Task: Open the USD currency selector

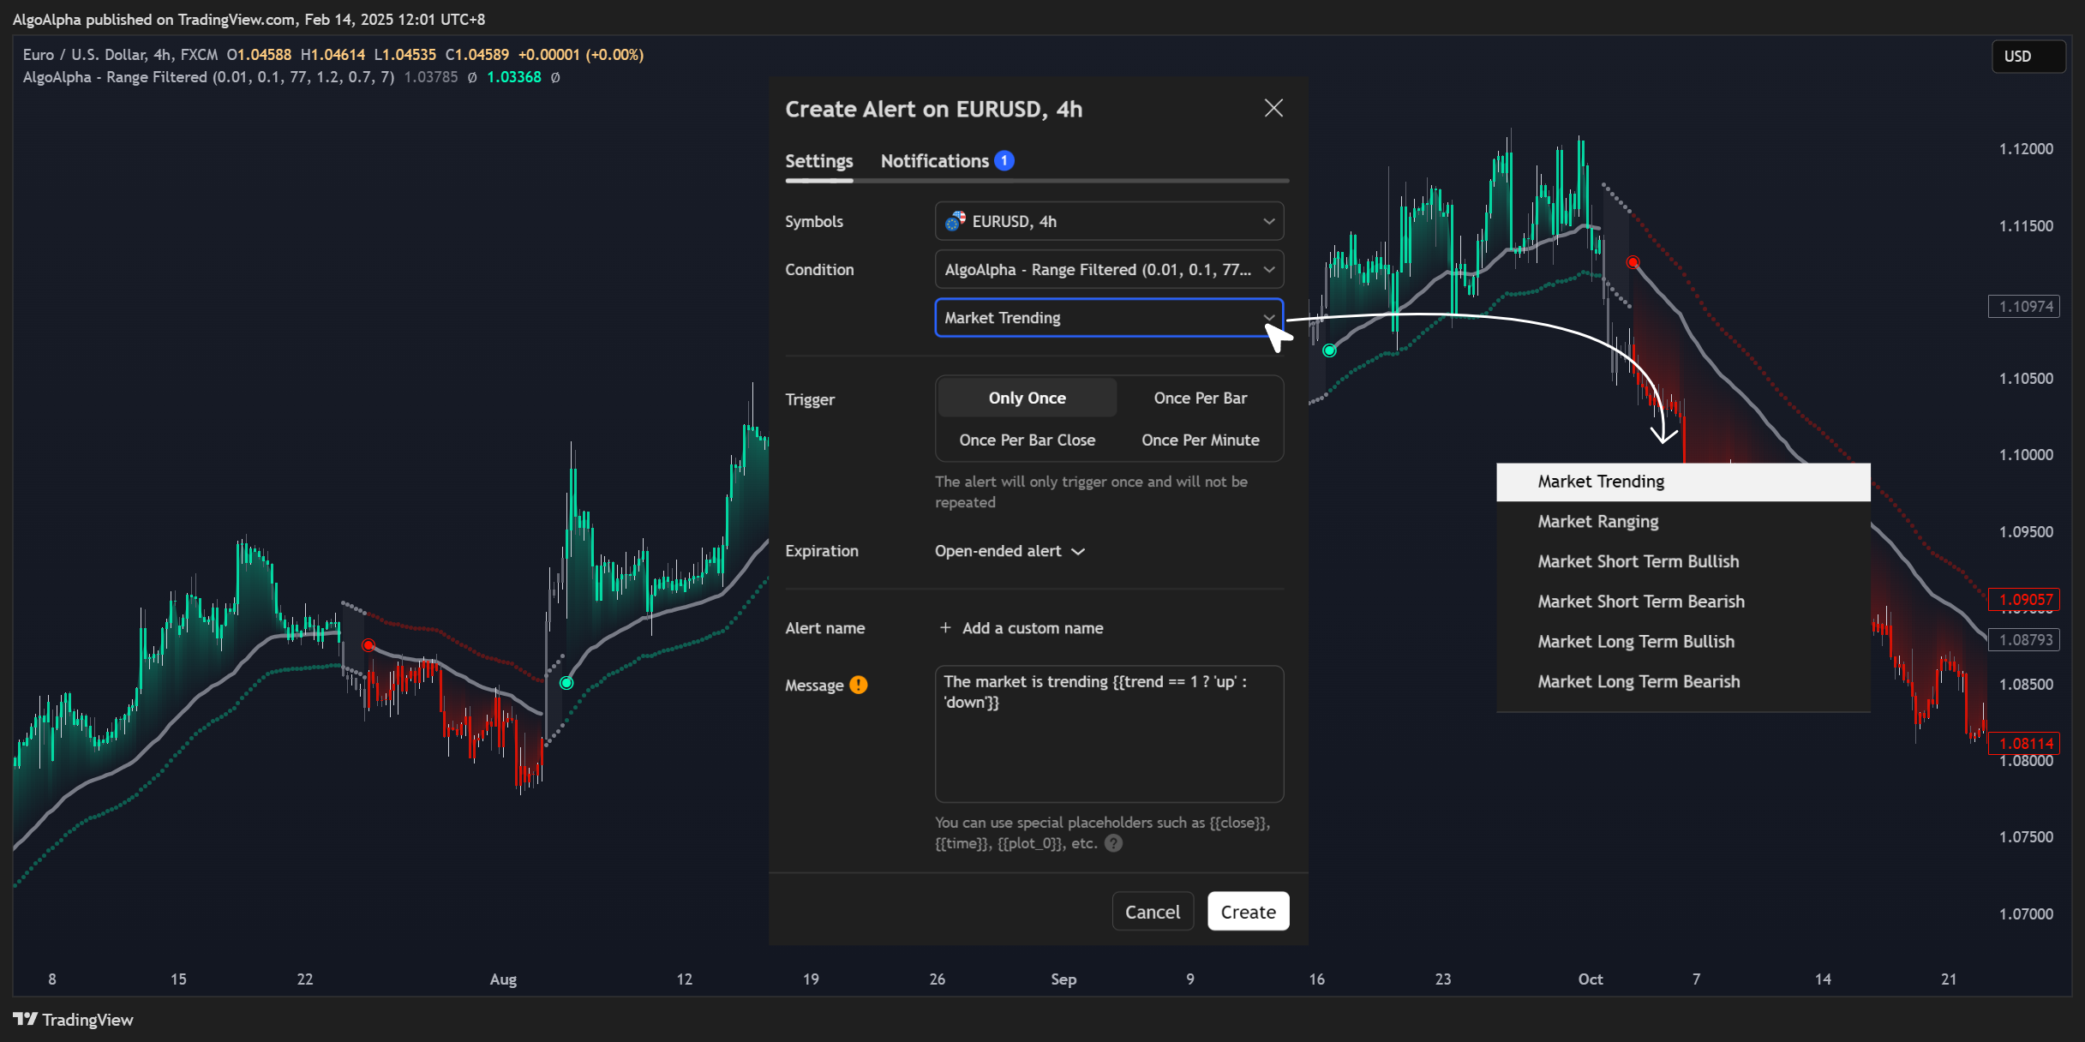Action: pyautogui.click(x=2028, y=56)
